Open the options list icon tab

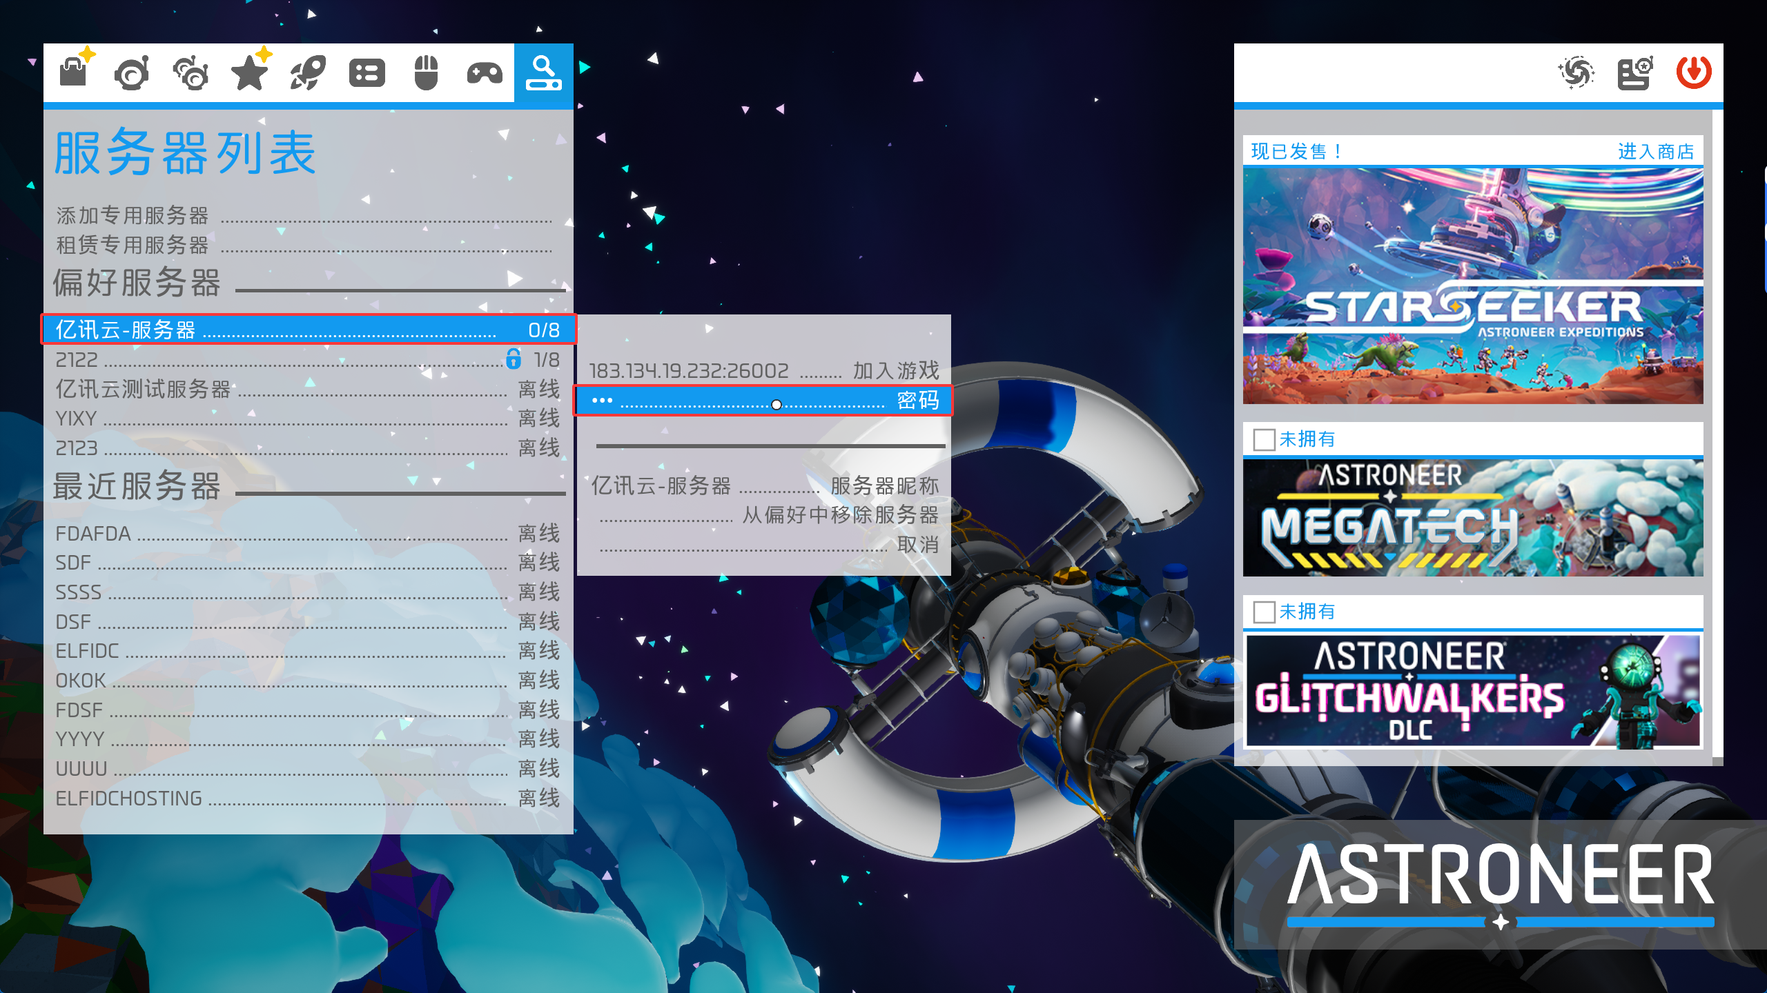[x=367, y=73]
